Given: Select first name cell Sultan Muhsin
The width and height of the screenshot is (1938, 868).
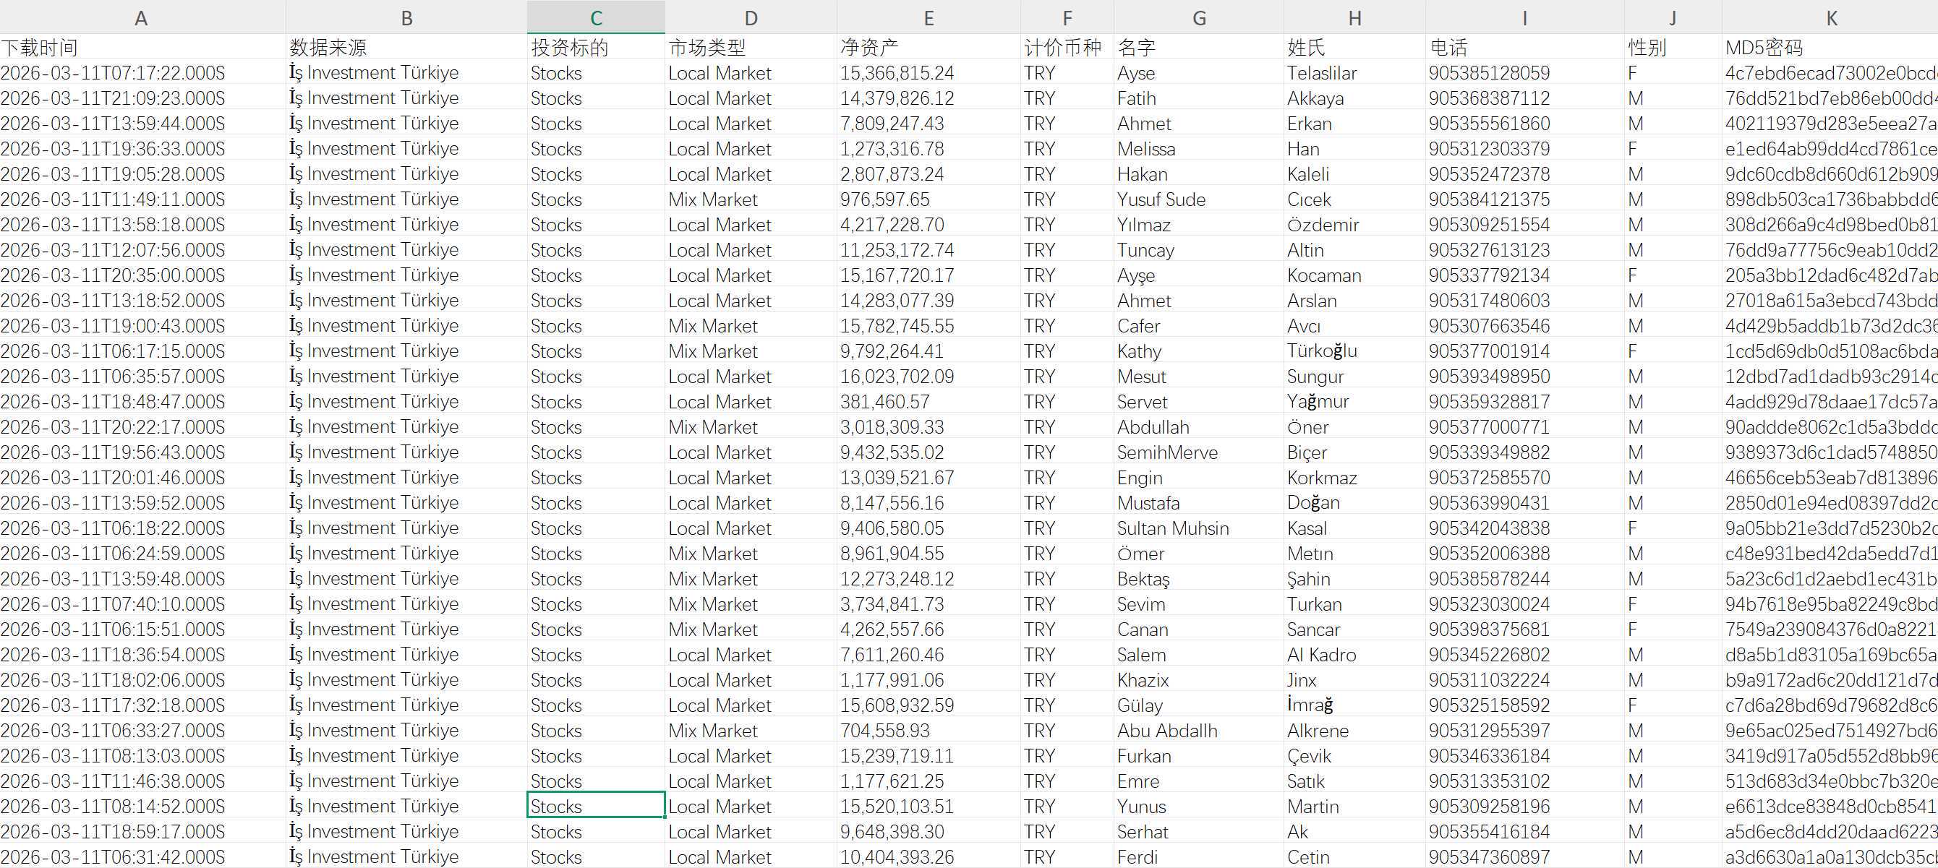Looking at the screenshot, I should [x=1199, y=529].
